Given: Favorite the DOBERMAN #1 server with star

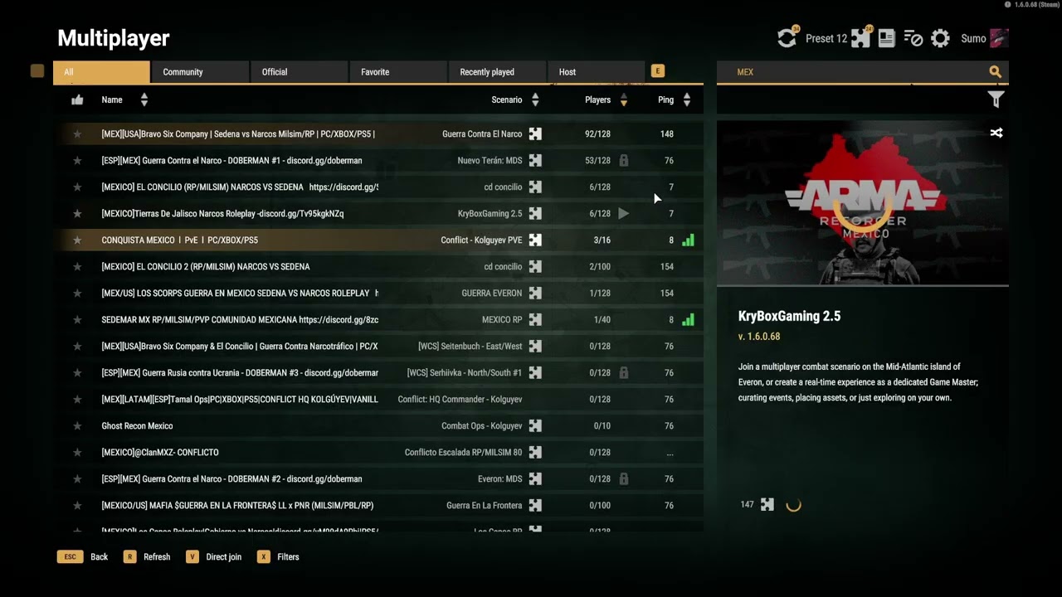Looking at the screenshot, I should (x=77, y=160).
